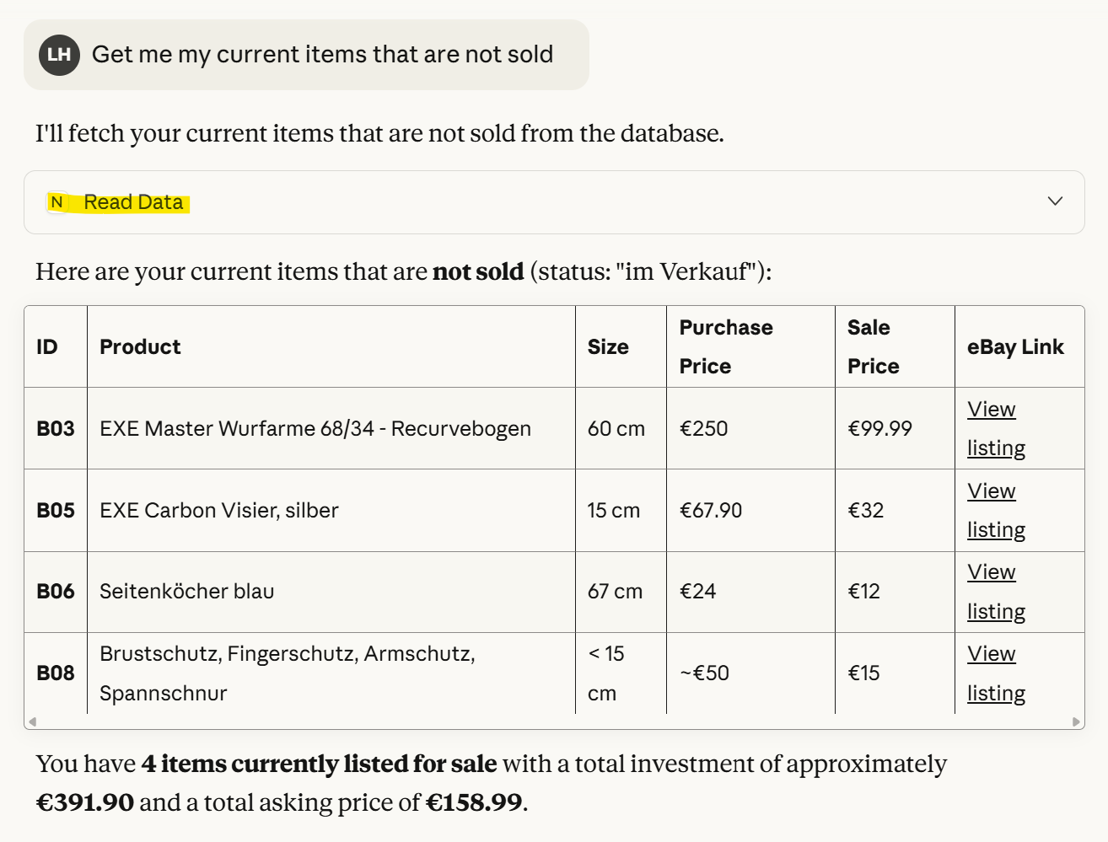Open the eBay listing for B03
1108x842 pixels.
coord(995,428)
